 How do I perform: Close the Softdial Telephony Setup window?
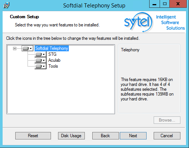pyautogui.click(x=178, y=4)
